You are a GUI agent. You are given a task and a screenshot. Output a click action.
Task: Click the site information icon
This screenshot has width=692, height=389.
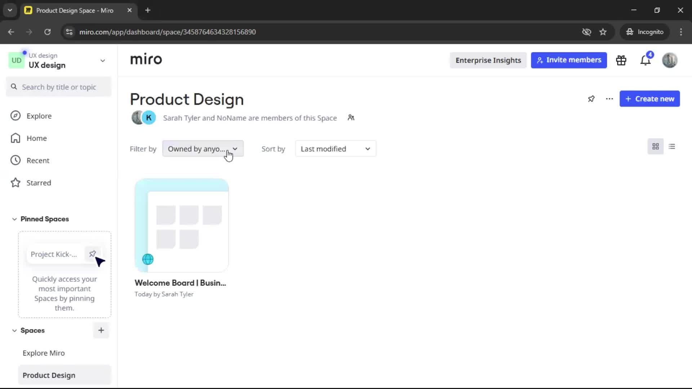click(x=69, y=32)
